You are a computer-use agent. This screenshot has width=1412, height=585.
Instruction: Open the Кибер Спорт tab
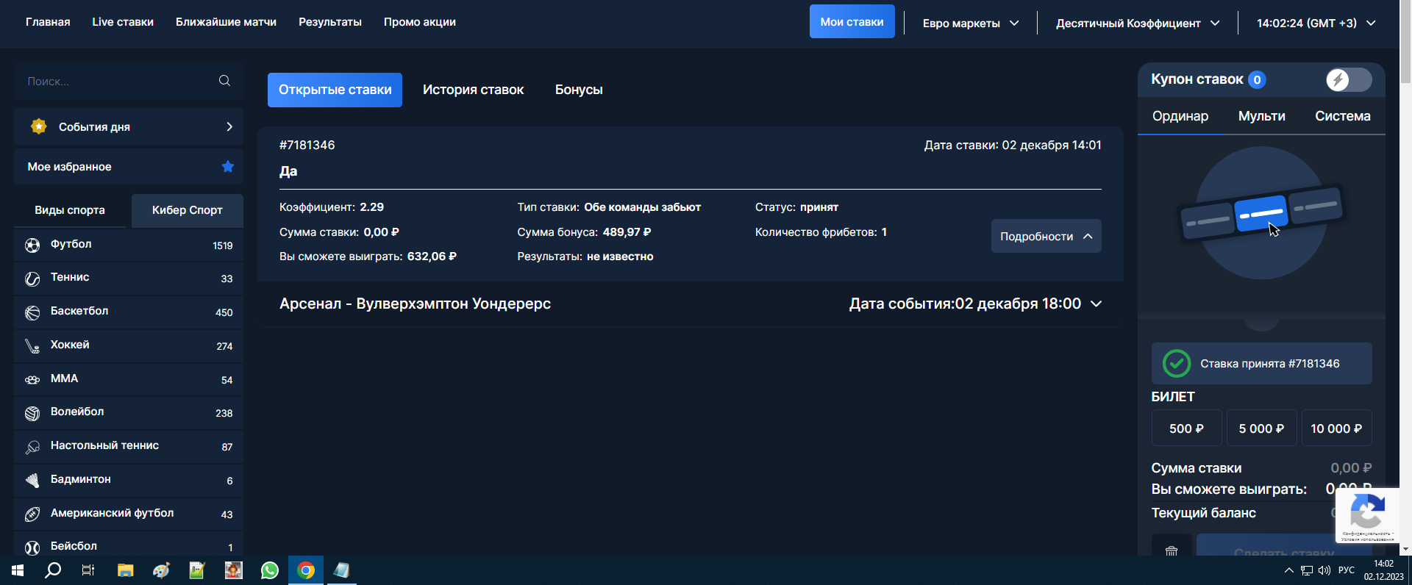click(187, 210)
